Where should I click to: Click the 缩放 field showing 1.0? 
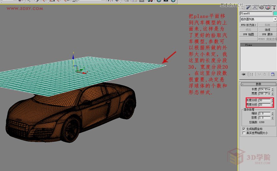coord(265,113)
